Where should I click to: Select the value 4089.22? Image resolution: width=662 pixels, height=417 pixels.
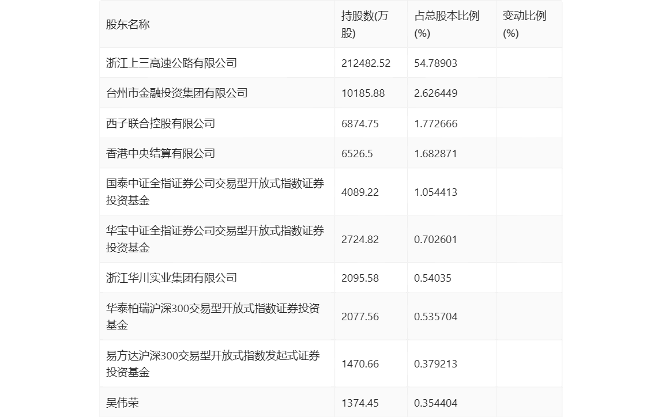click(x=360, y=192)
